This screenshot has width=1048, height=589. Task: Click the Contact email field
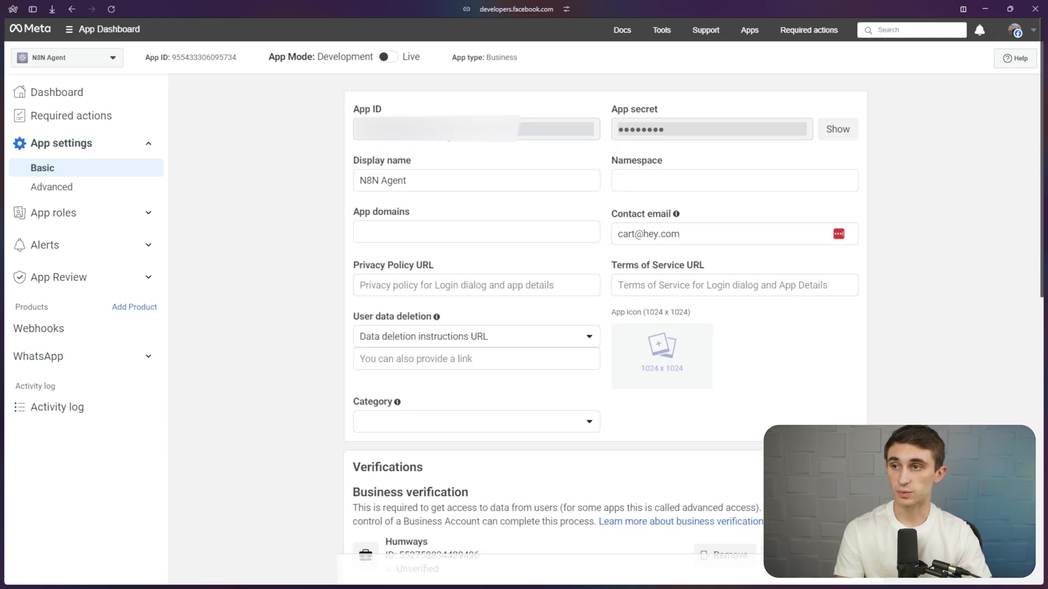(735, 234)
